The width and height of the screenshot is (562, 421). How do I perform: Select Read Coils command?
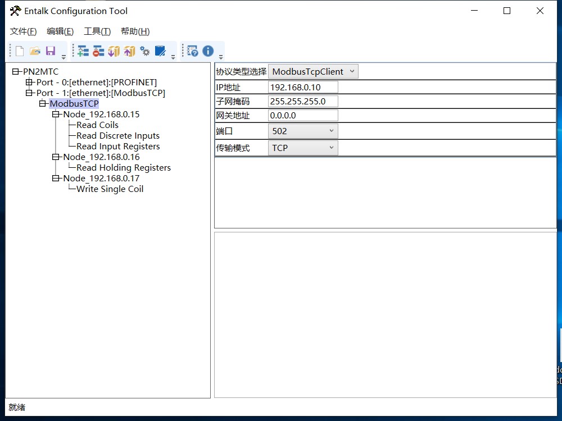[97, 125]
